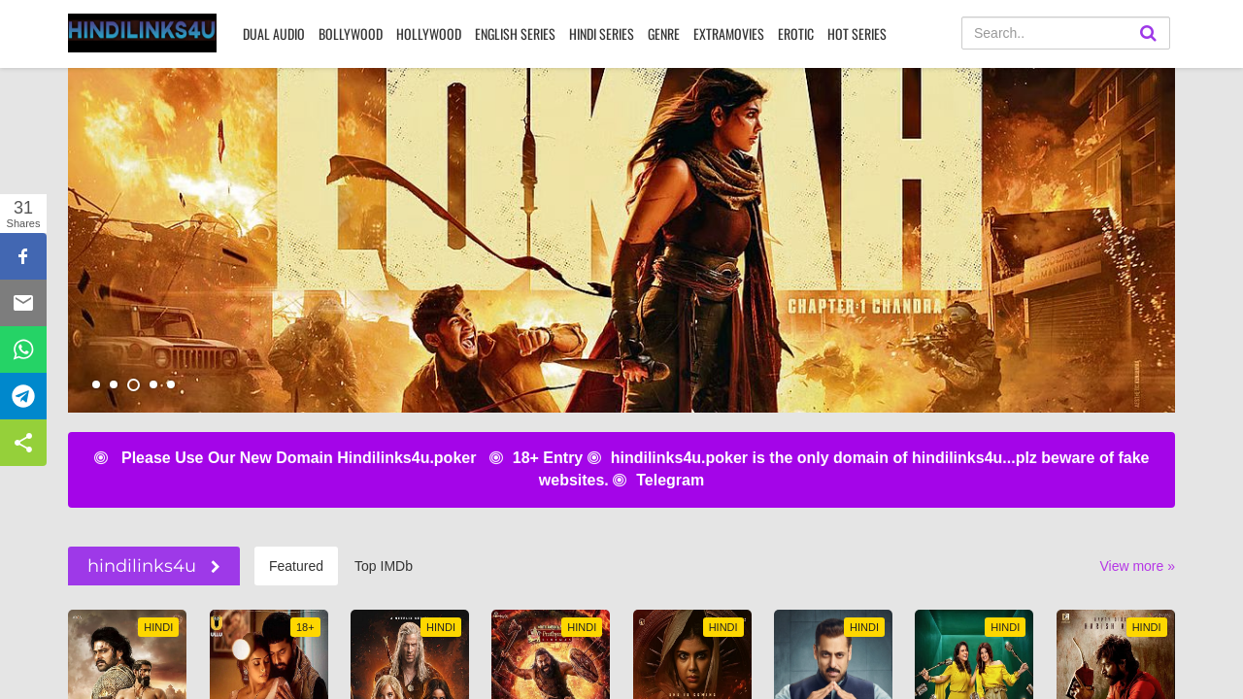This screenshot has height=699, width=1243.
Task: Open the English Series menu item
Action: [x=515, y=34]
